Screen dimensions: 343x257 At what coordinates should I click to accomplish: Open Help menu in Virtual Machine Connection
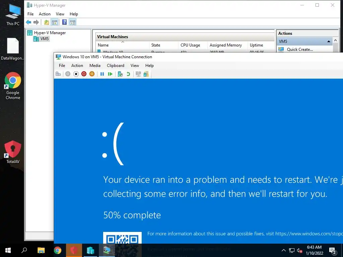[x=149, y=66]
